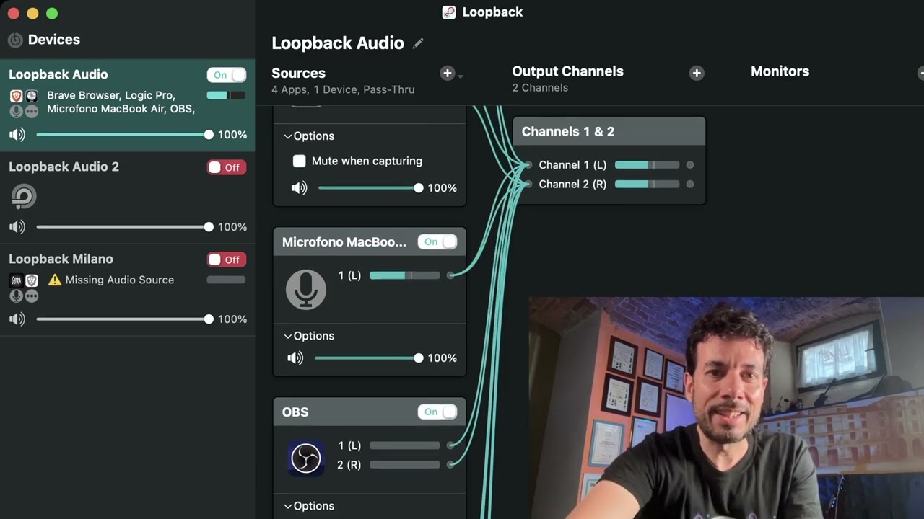Click the pencil icon to rename Loopback Audio
Screen dimensions: 924x519
(418, 43)
